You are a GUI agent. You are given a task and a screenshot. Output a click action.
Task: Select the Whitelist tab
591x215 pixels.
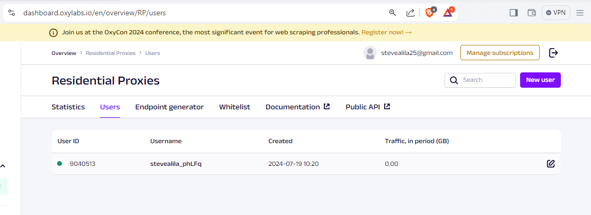[x=234, y=107]
